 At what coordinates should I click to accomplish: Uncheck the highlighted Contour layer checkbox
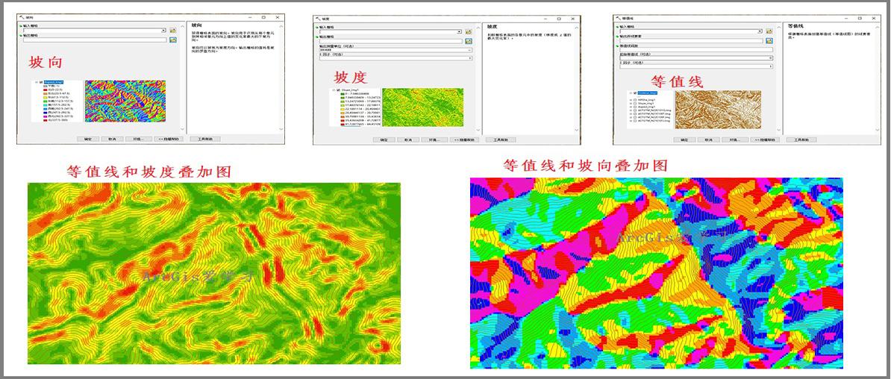point(635,93)
